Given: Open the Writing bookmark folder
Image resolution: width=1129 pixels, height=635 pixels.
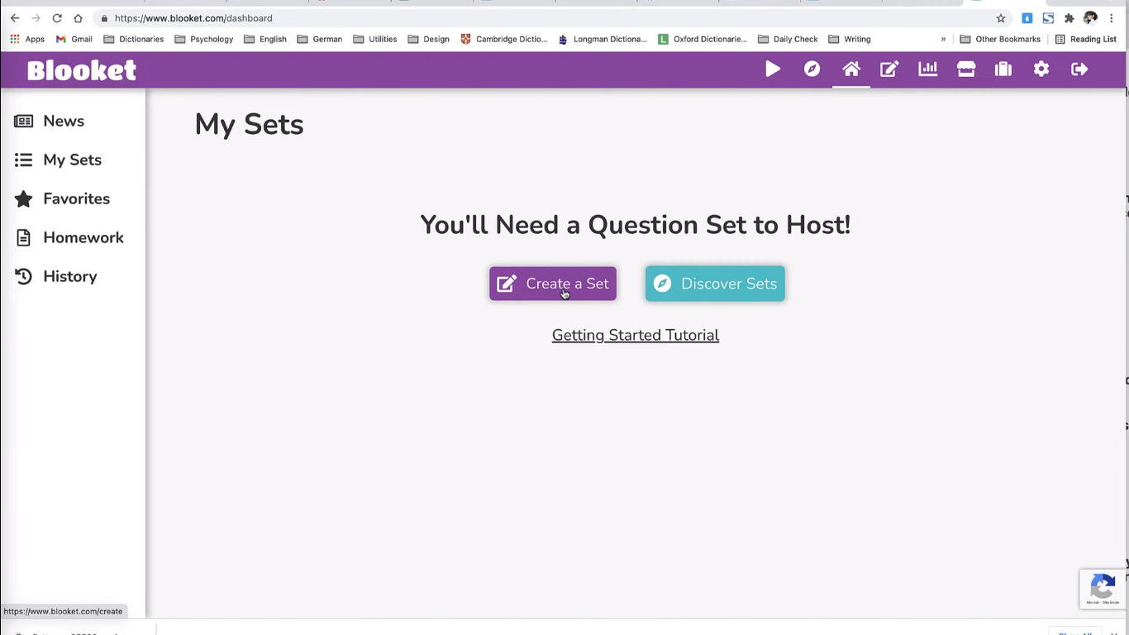Looking at the screenshot, I should 849,39.
